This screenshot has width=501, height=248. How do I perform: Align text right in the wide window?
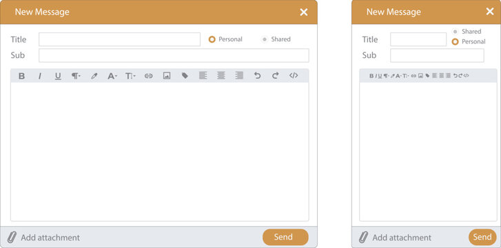[x=239, y=75]
